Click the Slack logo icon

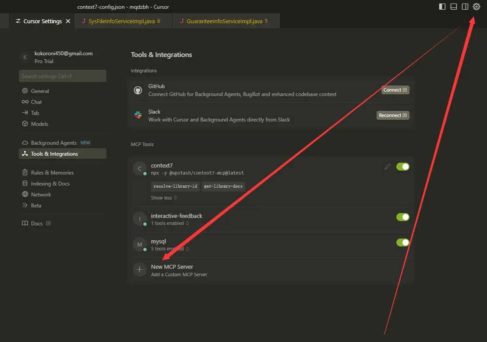(138, 115)
